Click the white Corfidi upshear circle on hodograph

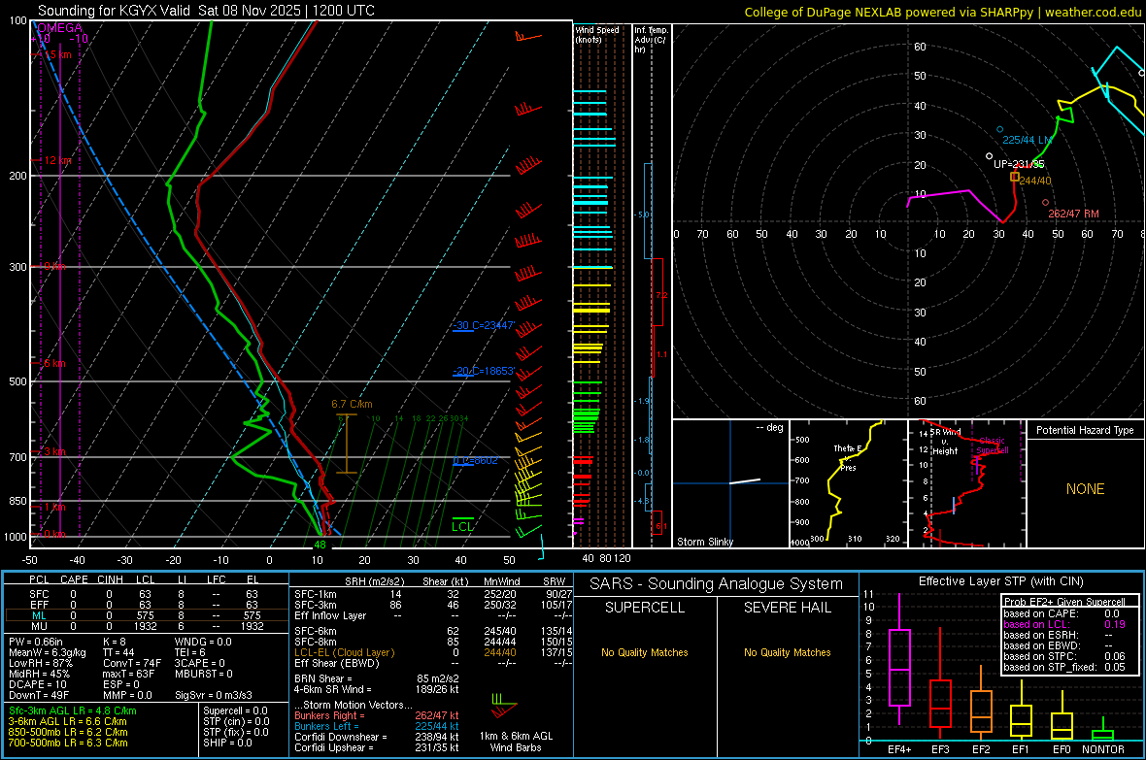tap(989, 156)
